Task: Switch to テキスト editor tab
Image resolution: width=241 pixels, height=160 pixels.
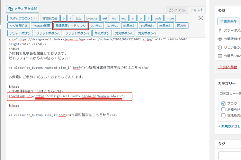Action: (x=197, y=10)
